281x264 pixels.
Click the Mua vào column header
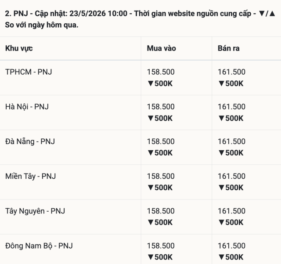pyautogui.click(x=162, y=48)
